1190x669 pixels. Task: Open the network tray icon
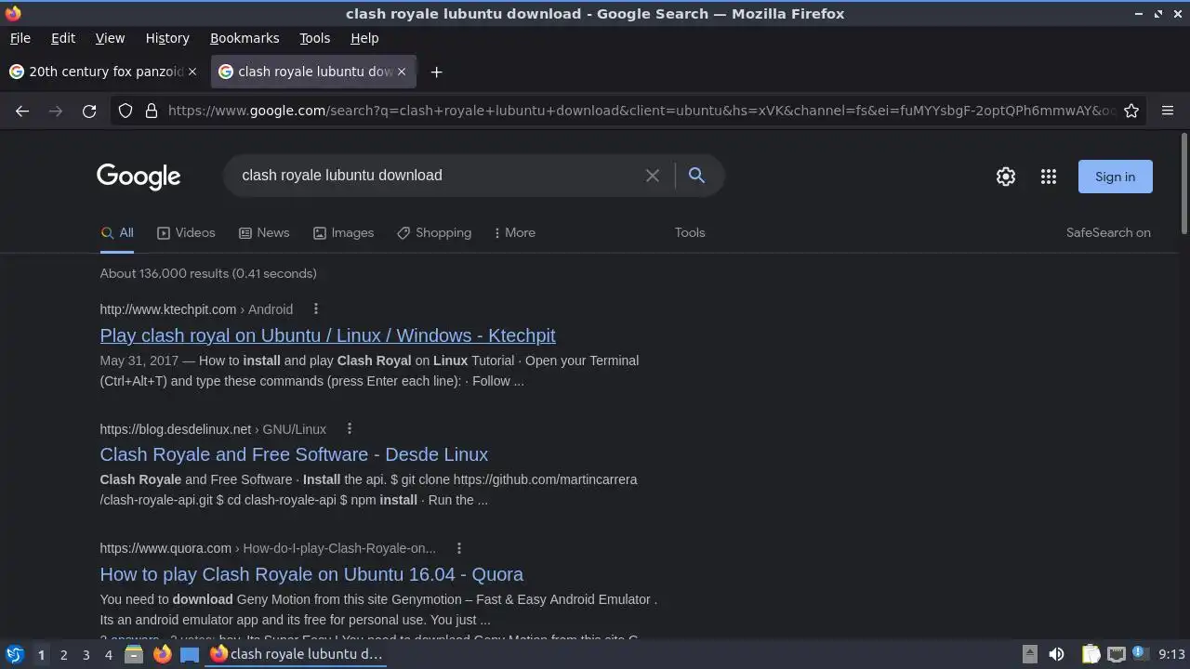[x=1117, y=654]
